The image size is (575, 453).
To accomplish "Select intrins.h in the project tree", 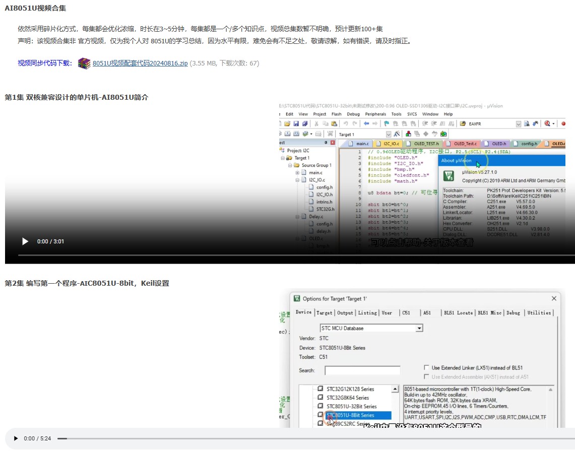I will tap(324, 202).
